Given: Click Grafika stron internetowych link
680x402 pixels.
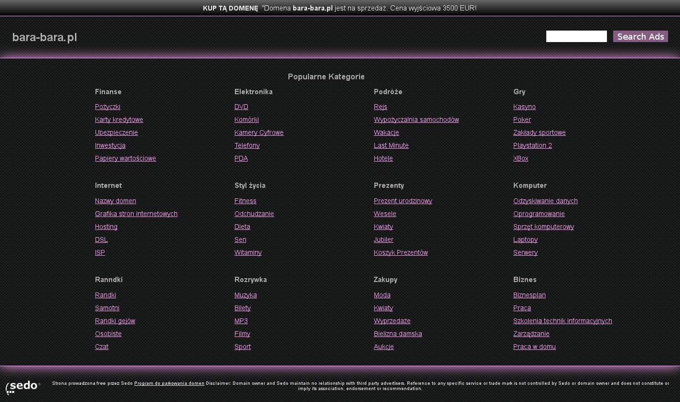Looking at the screenshot, I should point(136,214).
